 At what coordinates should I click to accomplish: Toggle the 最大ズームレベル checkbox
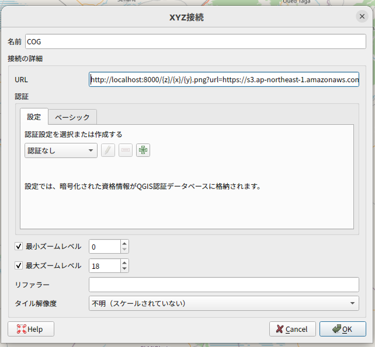click(x=19, y=265)
